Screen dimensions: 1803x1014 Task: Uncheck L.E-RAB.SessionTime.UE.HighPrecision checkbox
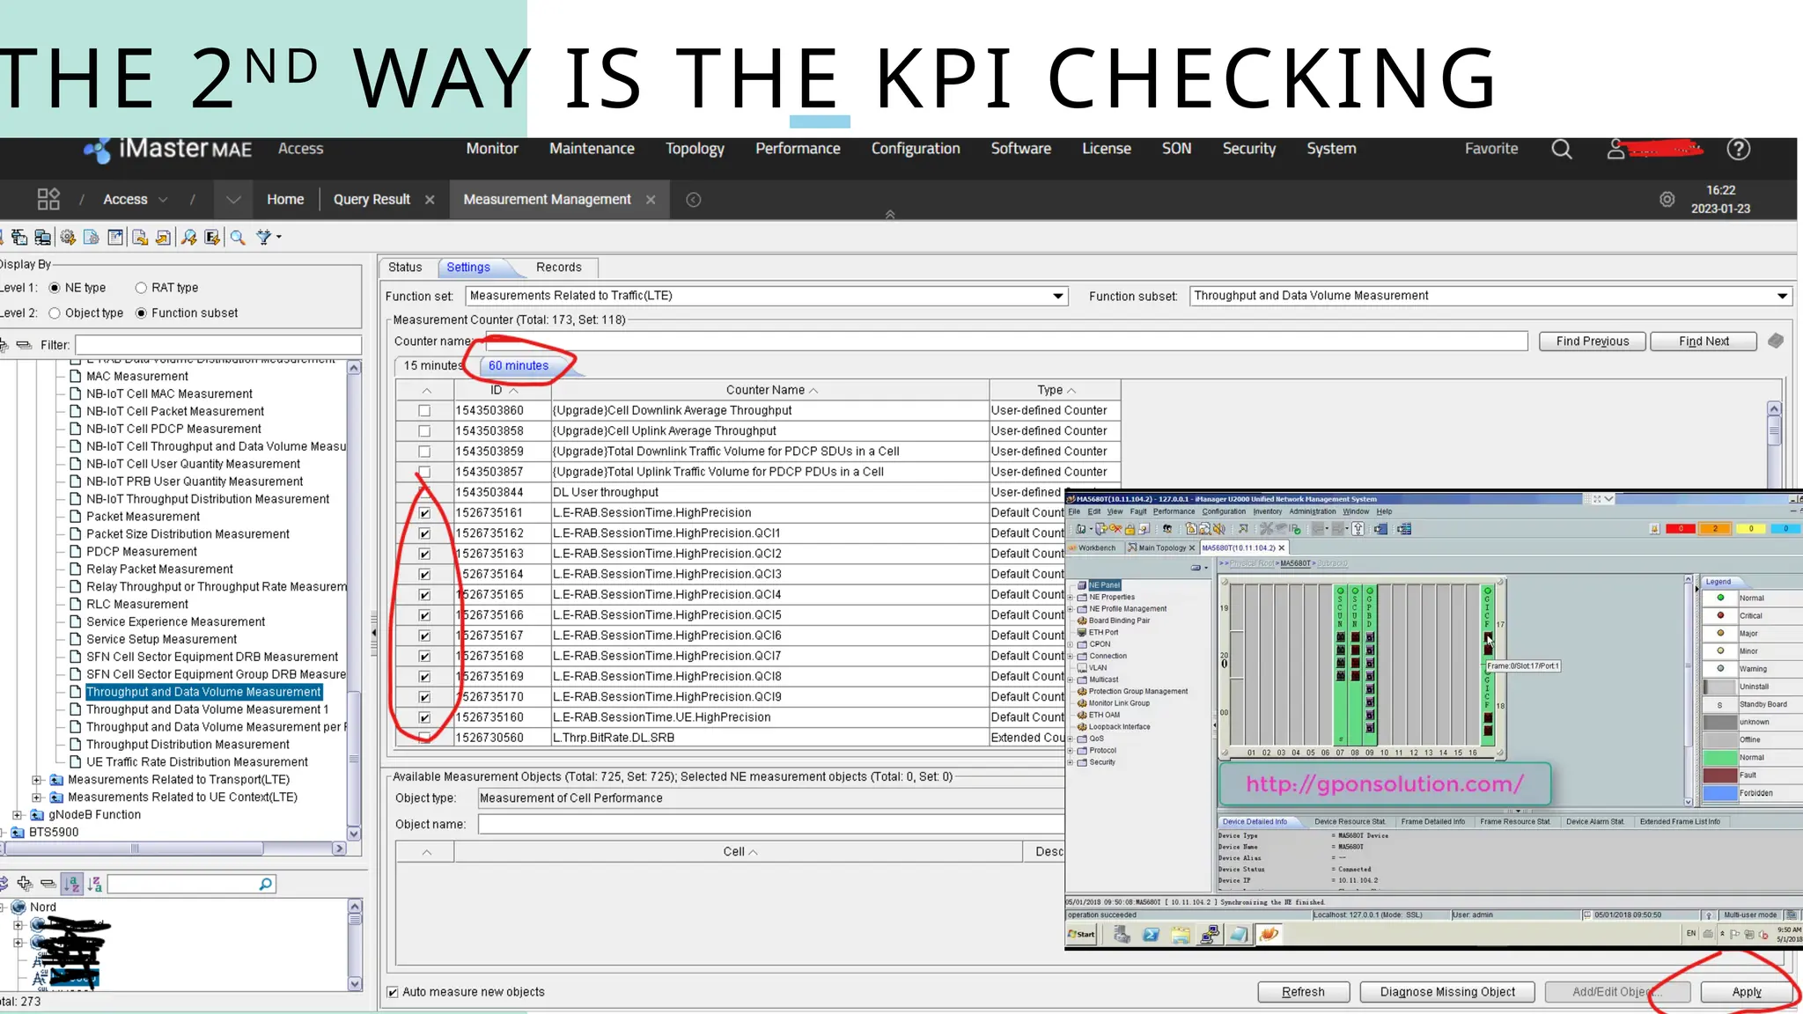pyautogui.click(x=424, y=717)
